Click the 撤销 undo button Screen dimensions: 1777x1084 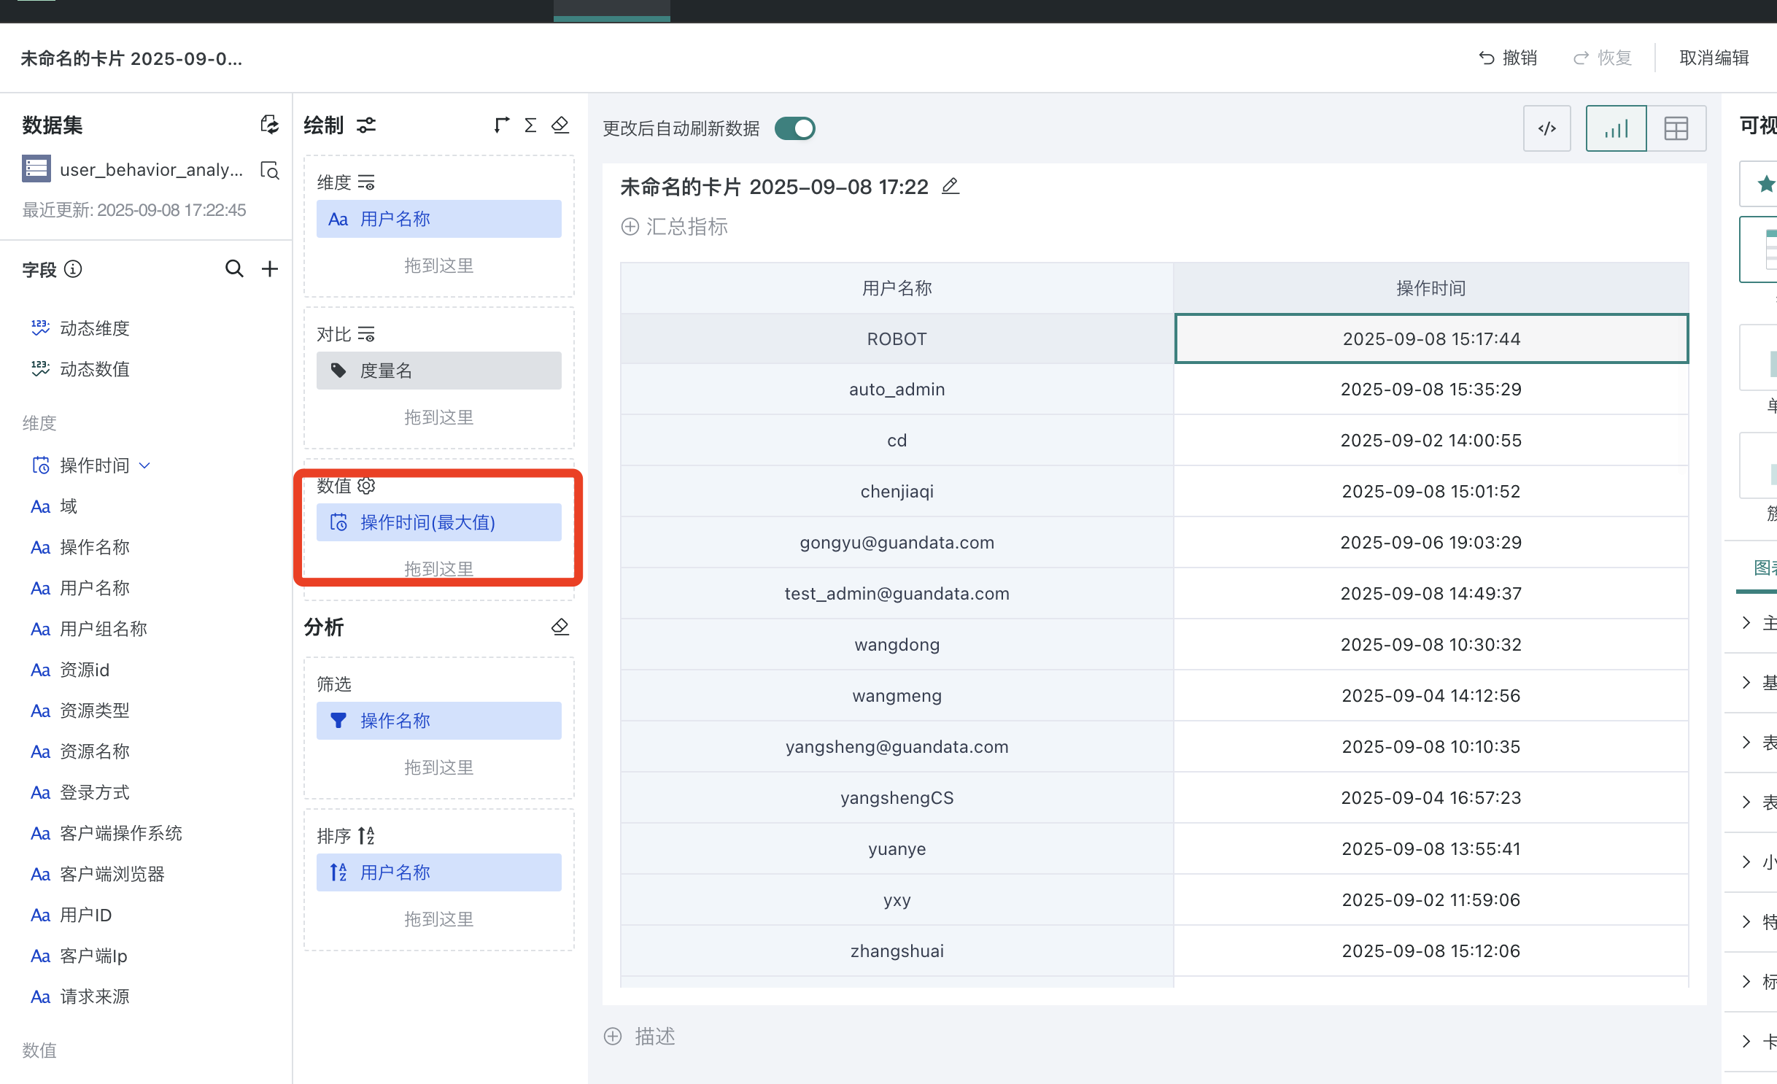tap(1508, 58)
